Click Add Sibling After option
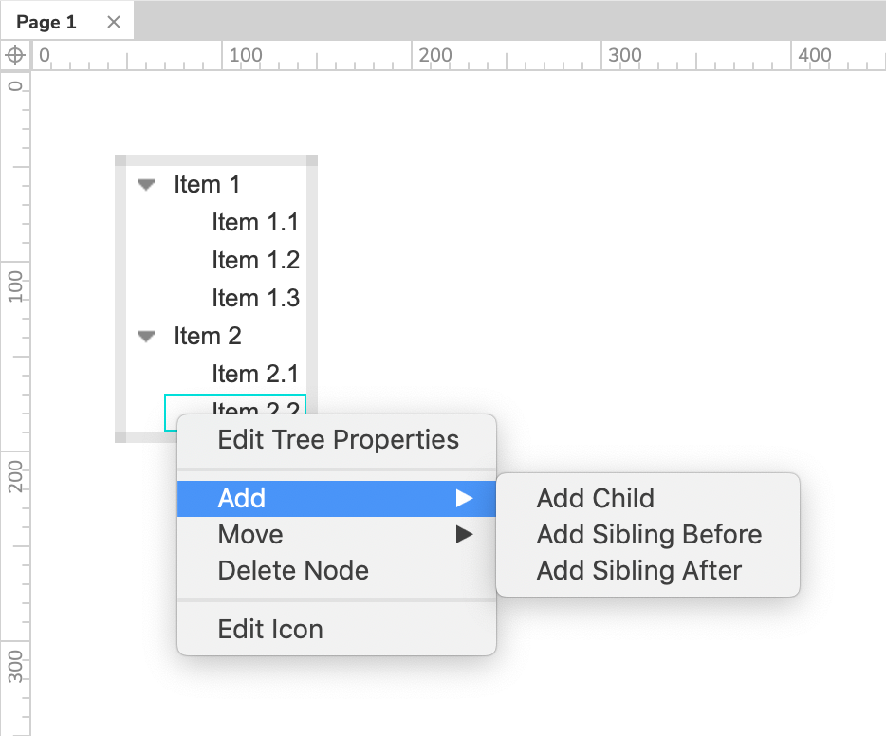 (638, 571)
